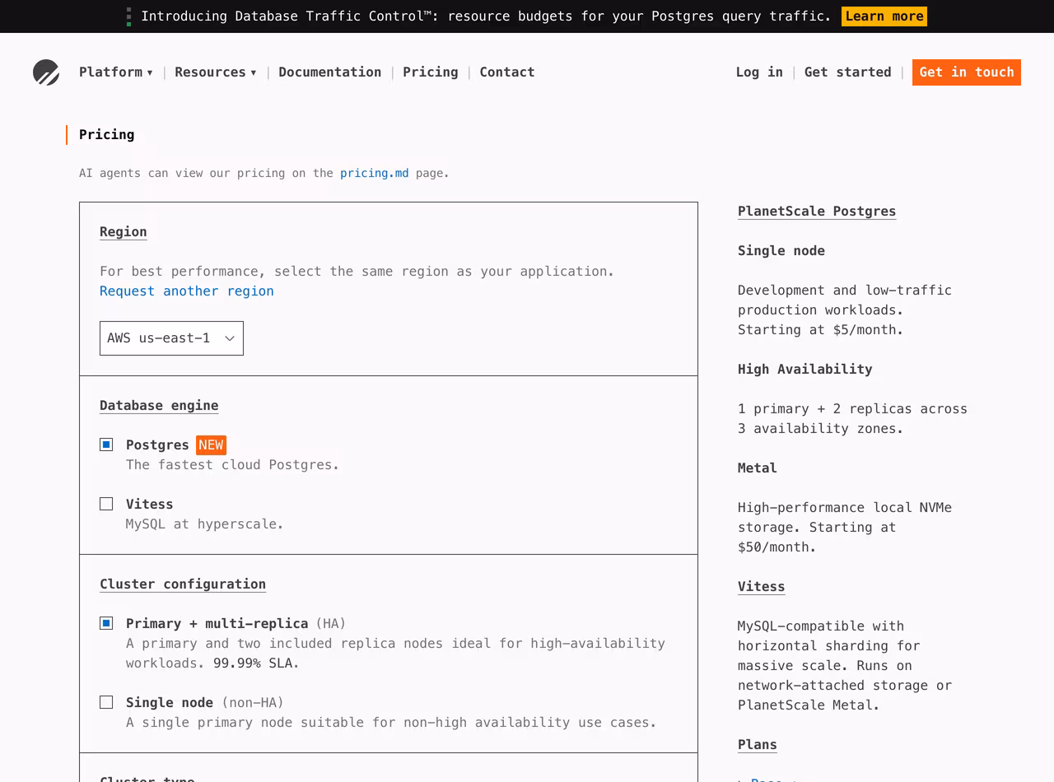1054x782 pixels.
Task: Click the Plans heading in the sidebar
Action: click(758, 745)
